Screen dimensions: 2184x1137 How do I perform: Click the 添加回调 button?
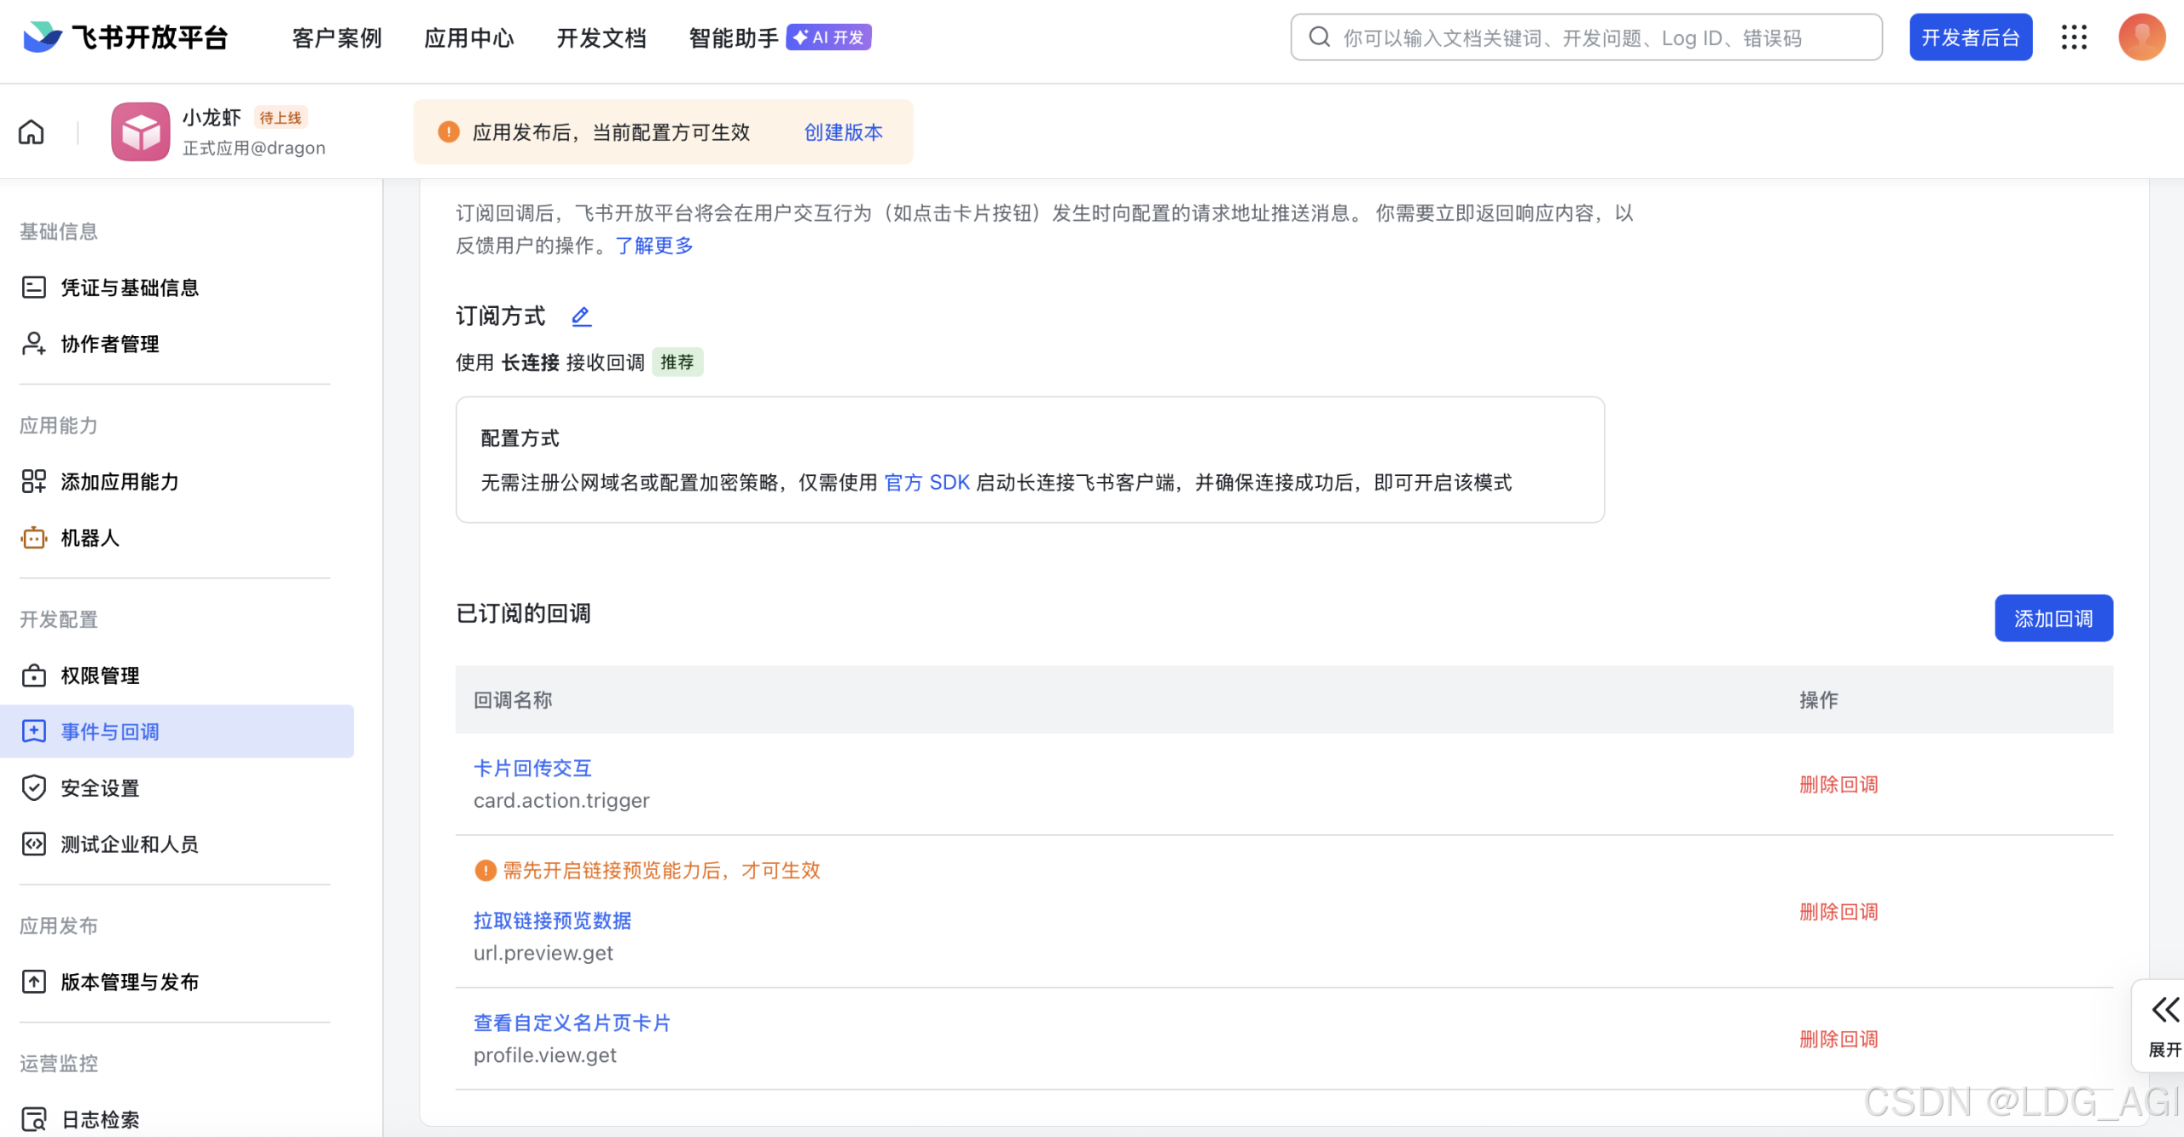[x=2053, y=618]
